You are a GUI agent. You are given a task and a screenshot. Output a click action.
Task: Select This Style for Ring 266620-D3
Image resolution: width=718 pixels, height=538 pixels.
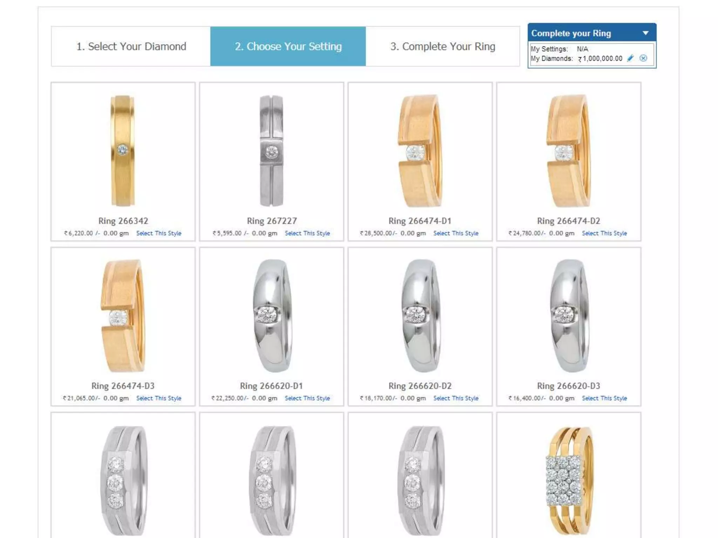point(604,398)
